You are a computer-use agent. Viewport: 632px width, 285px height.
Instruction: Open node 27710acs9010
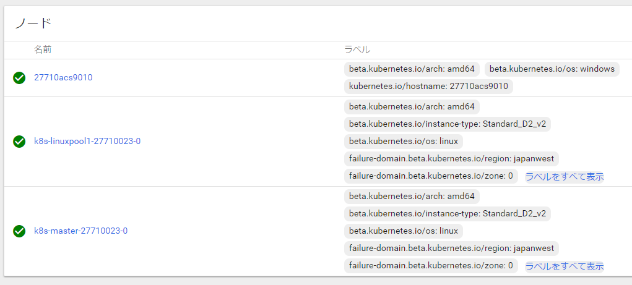tap(63, 78)
